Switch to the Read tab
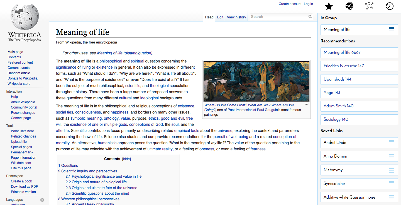The width and height of the screenshot is (401, 205). (x=209, y=17)
